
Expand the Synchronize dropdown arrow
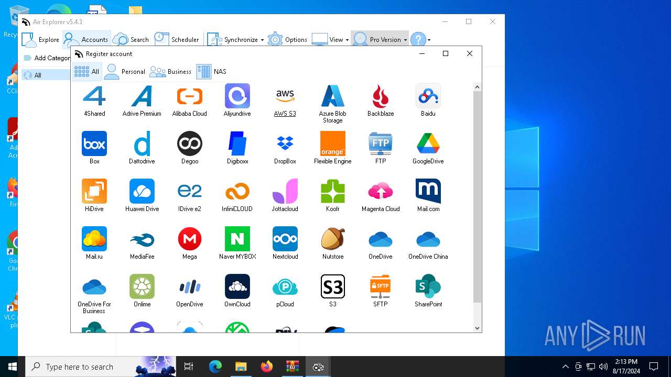tap(262, 40)
